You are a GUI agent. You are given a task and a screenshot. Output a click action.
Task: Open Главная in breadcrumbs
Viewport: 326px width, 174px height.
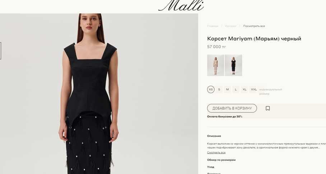[x=213, y=26]
